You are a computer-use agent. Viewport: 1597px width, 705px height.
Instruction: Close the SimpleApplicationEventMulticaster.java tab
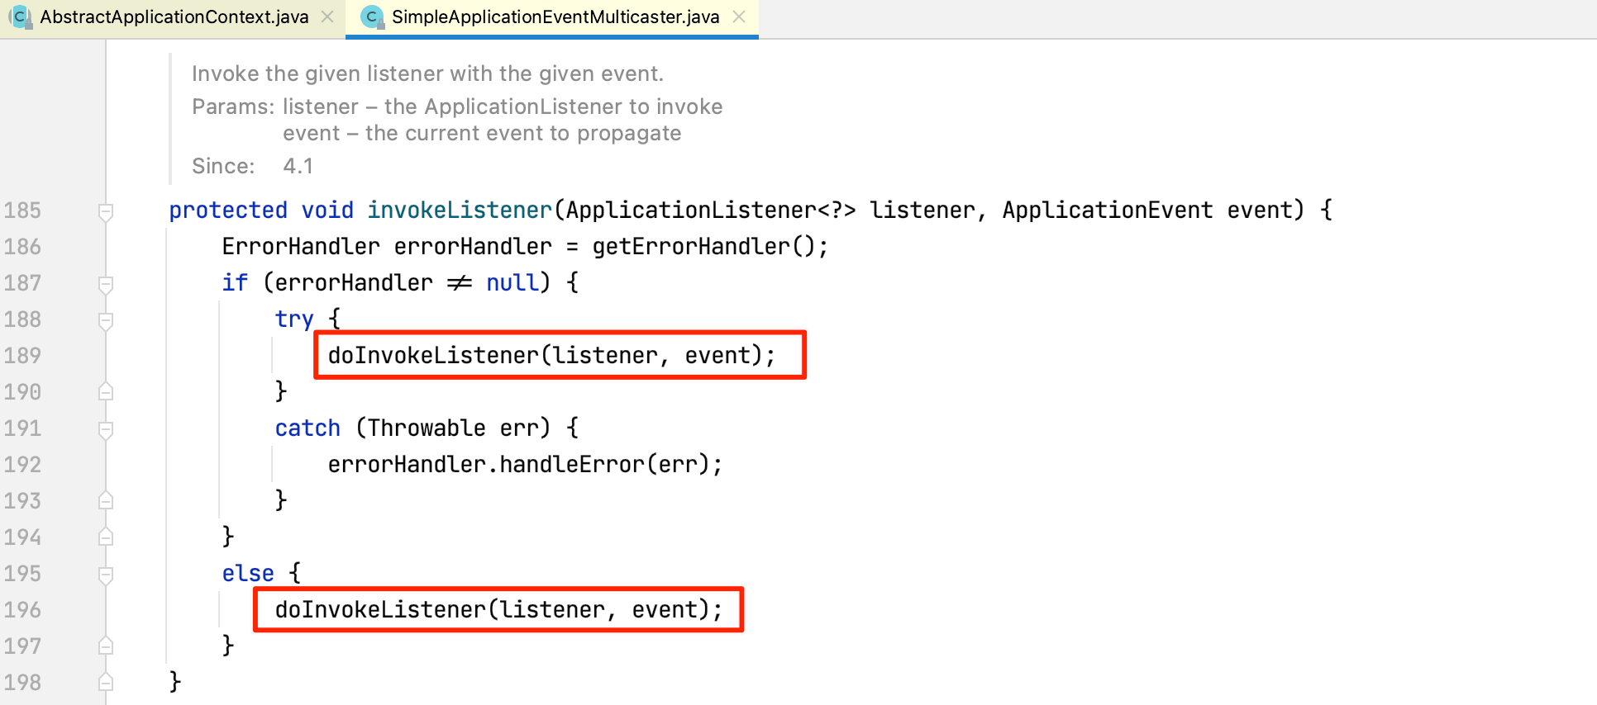click(x=739, y=17)
